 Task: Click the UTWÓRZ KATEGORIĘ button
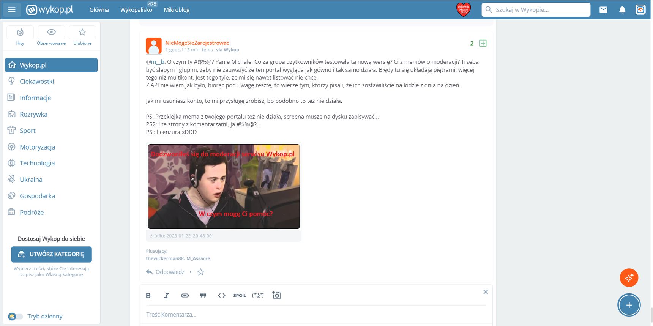tap(51, 254)
